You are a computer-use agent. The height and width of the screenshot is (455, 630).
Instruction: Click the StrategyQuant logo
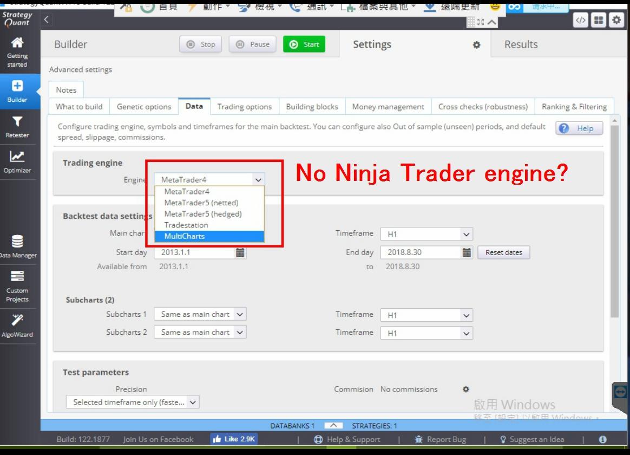17,19
